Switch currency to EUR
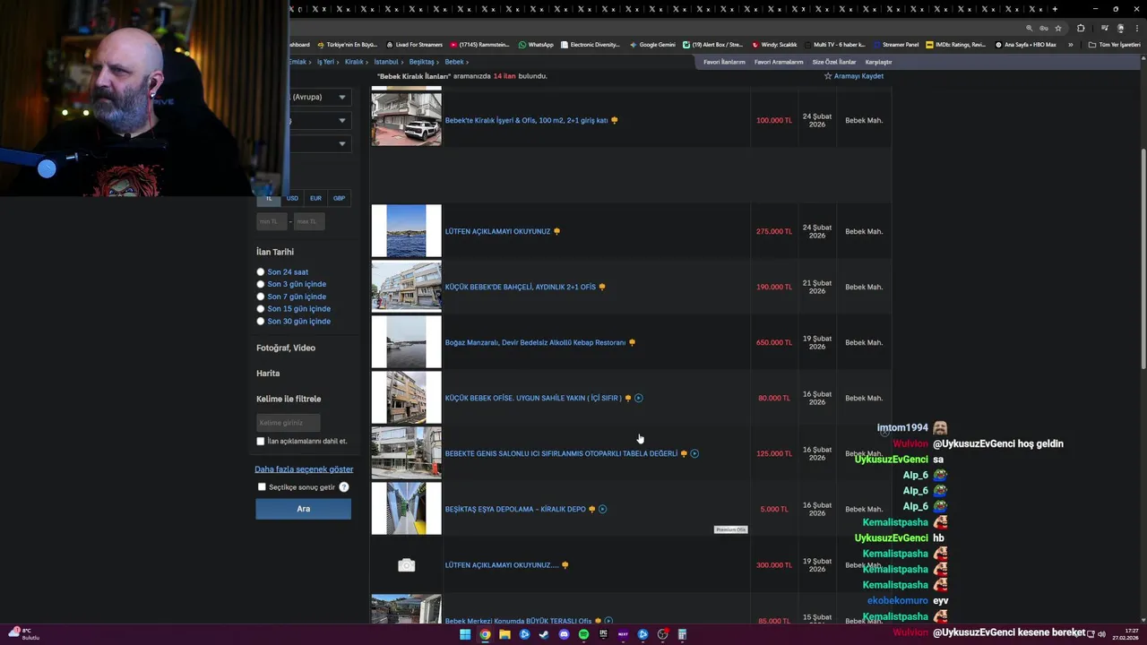Image resolution: width=1147 pixels, height=645 pixels. click(315, 198)
